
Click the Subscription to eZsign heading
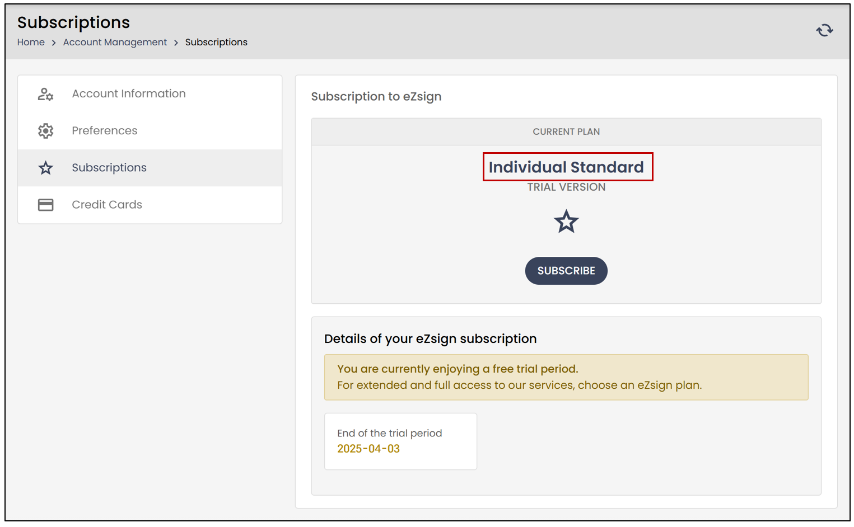coord(376,97)
